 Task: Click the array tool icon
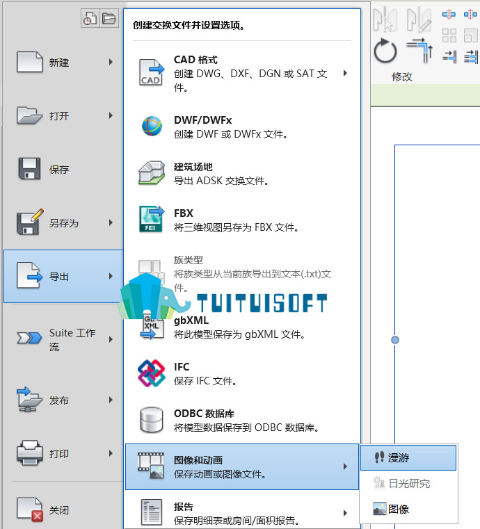449,35
